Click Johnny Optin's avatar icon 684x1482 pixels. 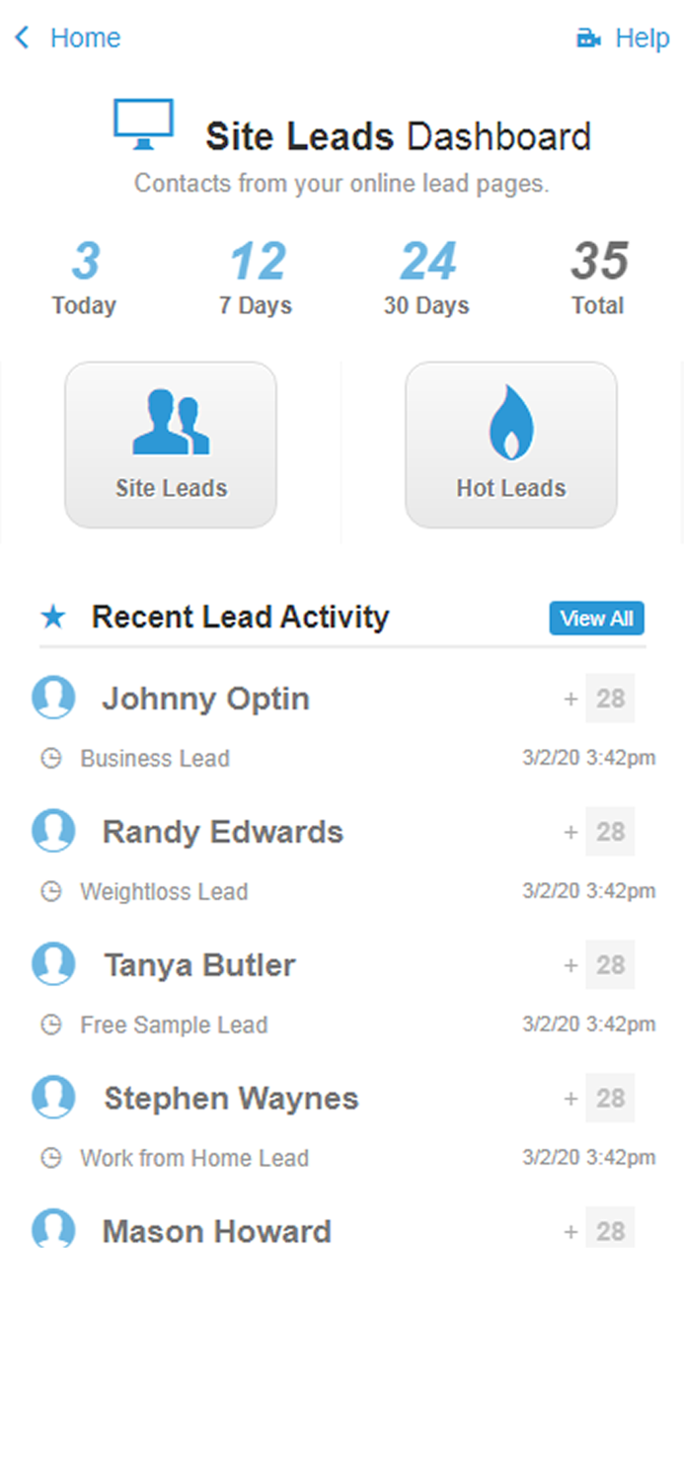tap(53, 698)
